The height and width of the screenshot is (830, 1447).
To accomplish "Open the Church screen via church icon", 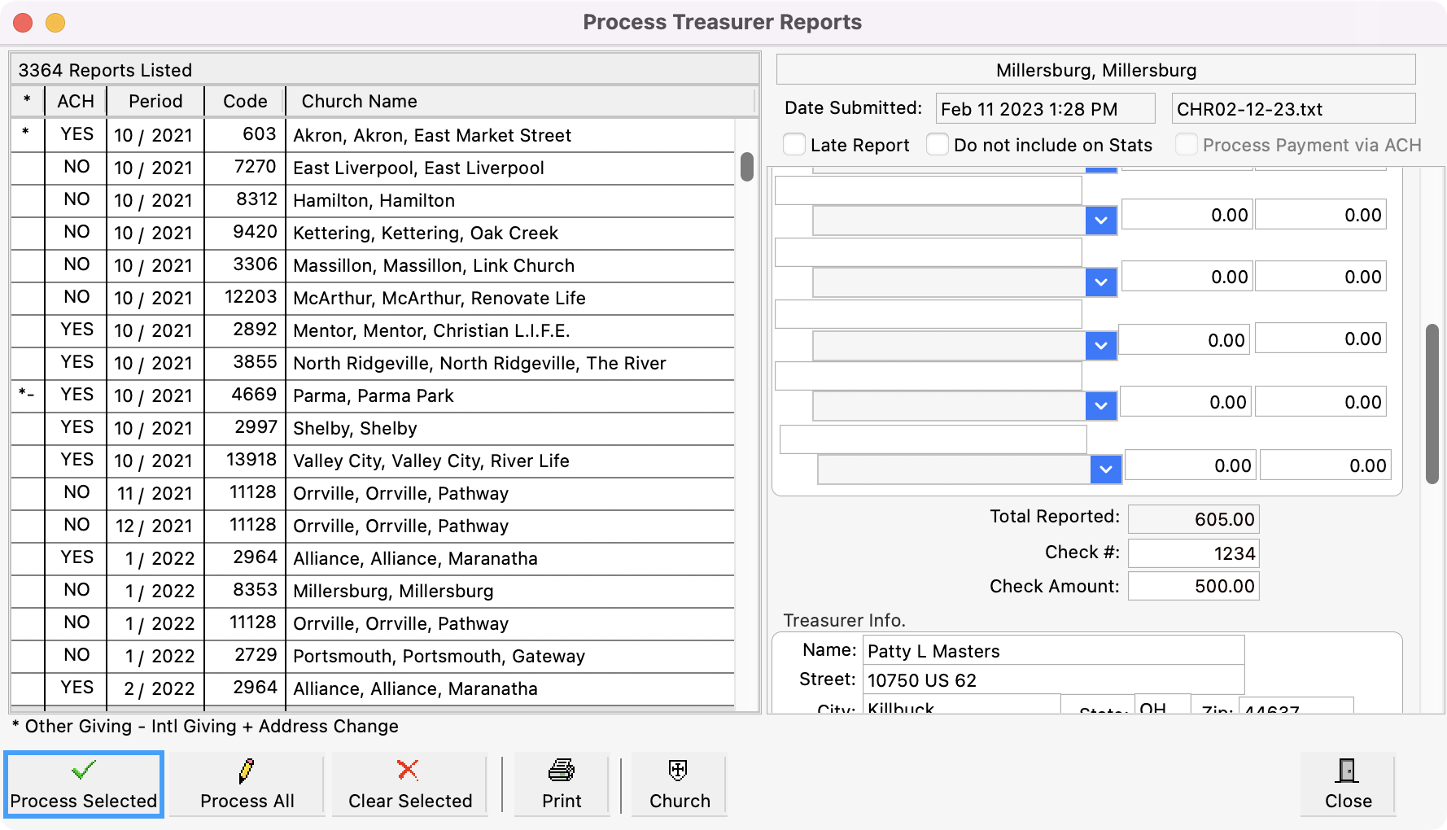I will coord(678,771).
